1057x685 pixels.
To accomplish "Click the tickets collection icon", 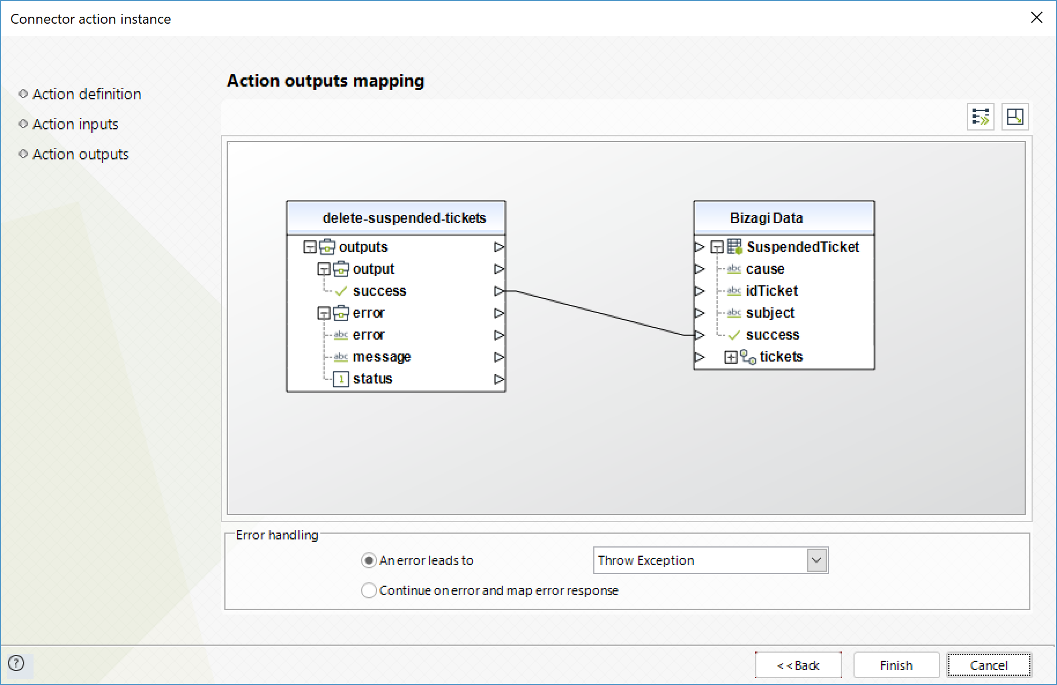I will tap(748, 357).
